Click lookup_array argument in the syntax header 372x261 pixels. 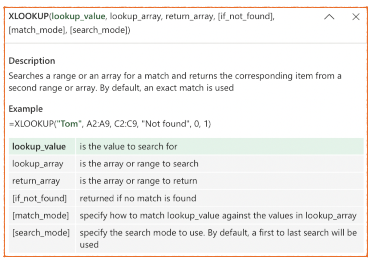(x=135, y=17)
